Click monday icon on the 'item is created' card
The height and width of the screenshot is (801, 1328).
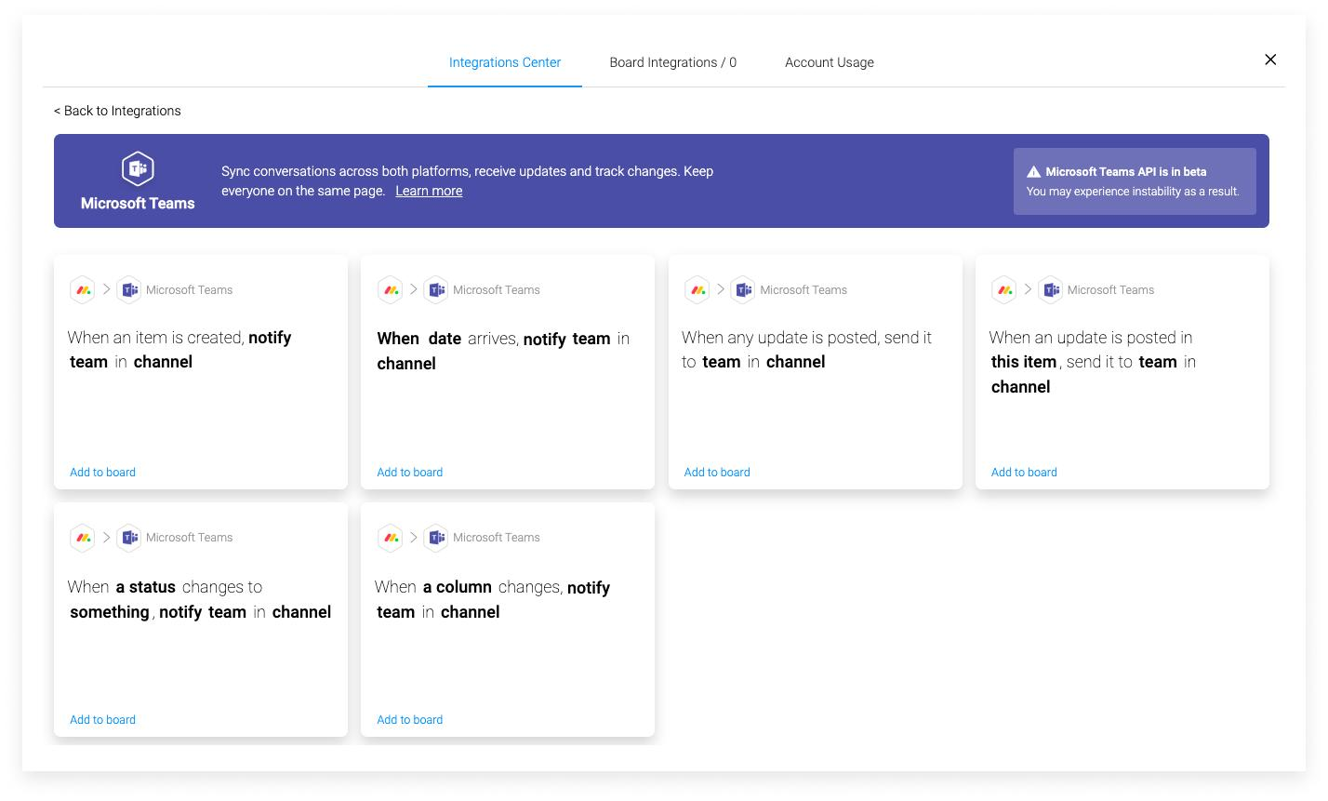(x=83, y=290)
